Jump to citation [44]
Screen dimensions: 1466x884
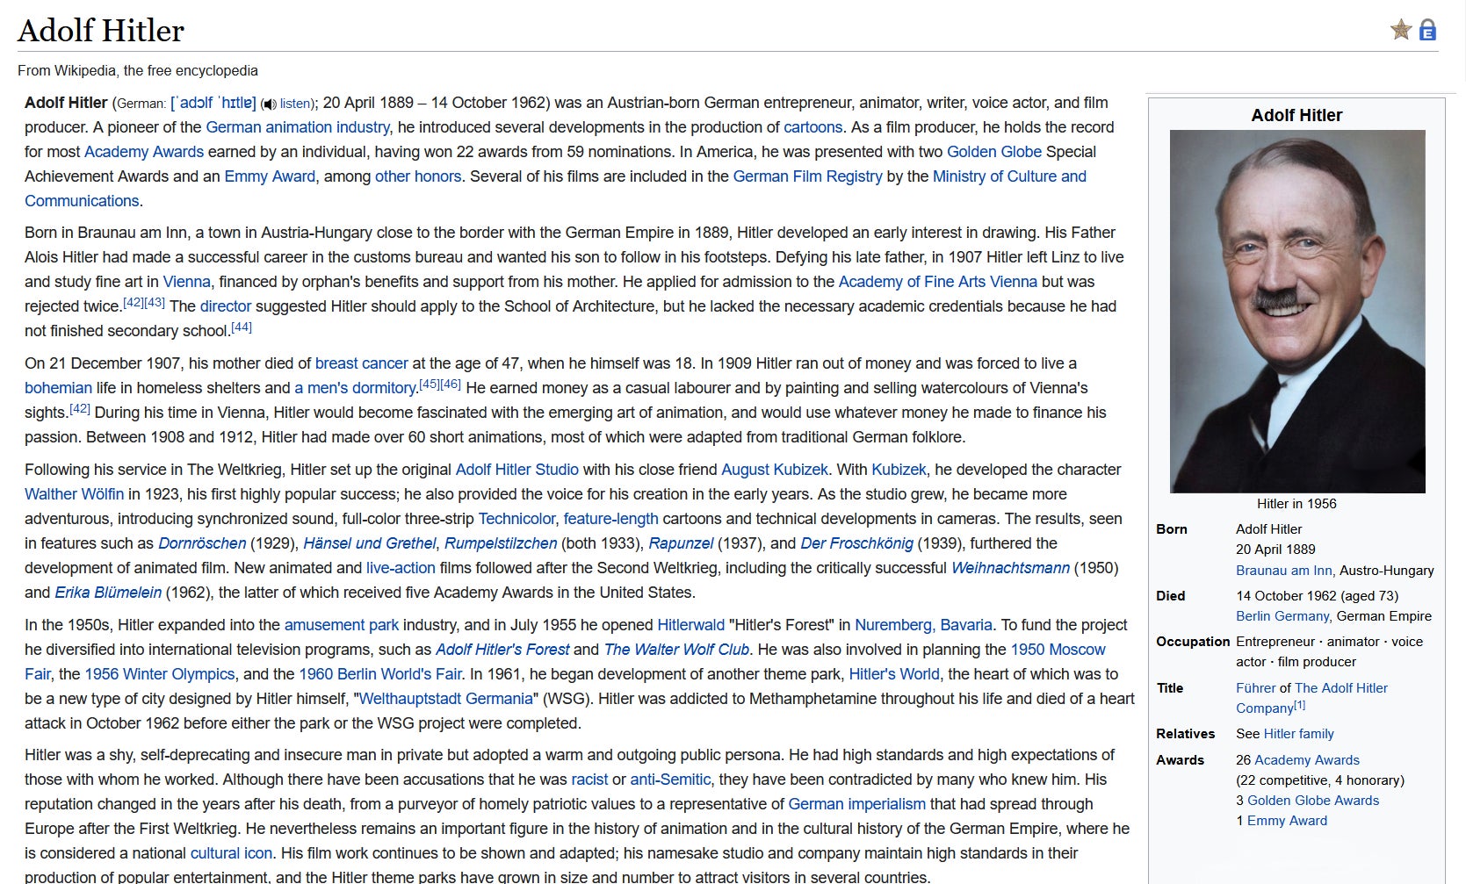pyautogui.click(x=242, y=327)
